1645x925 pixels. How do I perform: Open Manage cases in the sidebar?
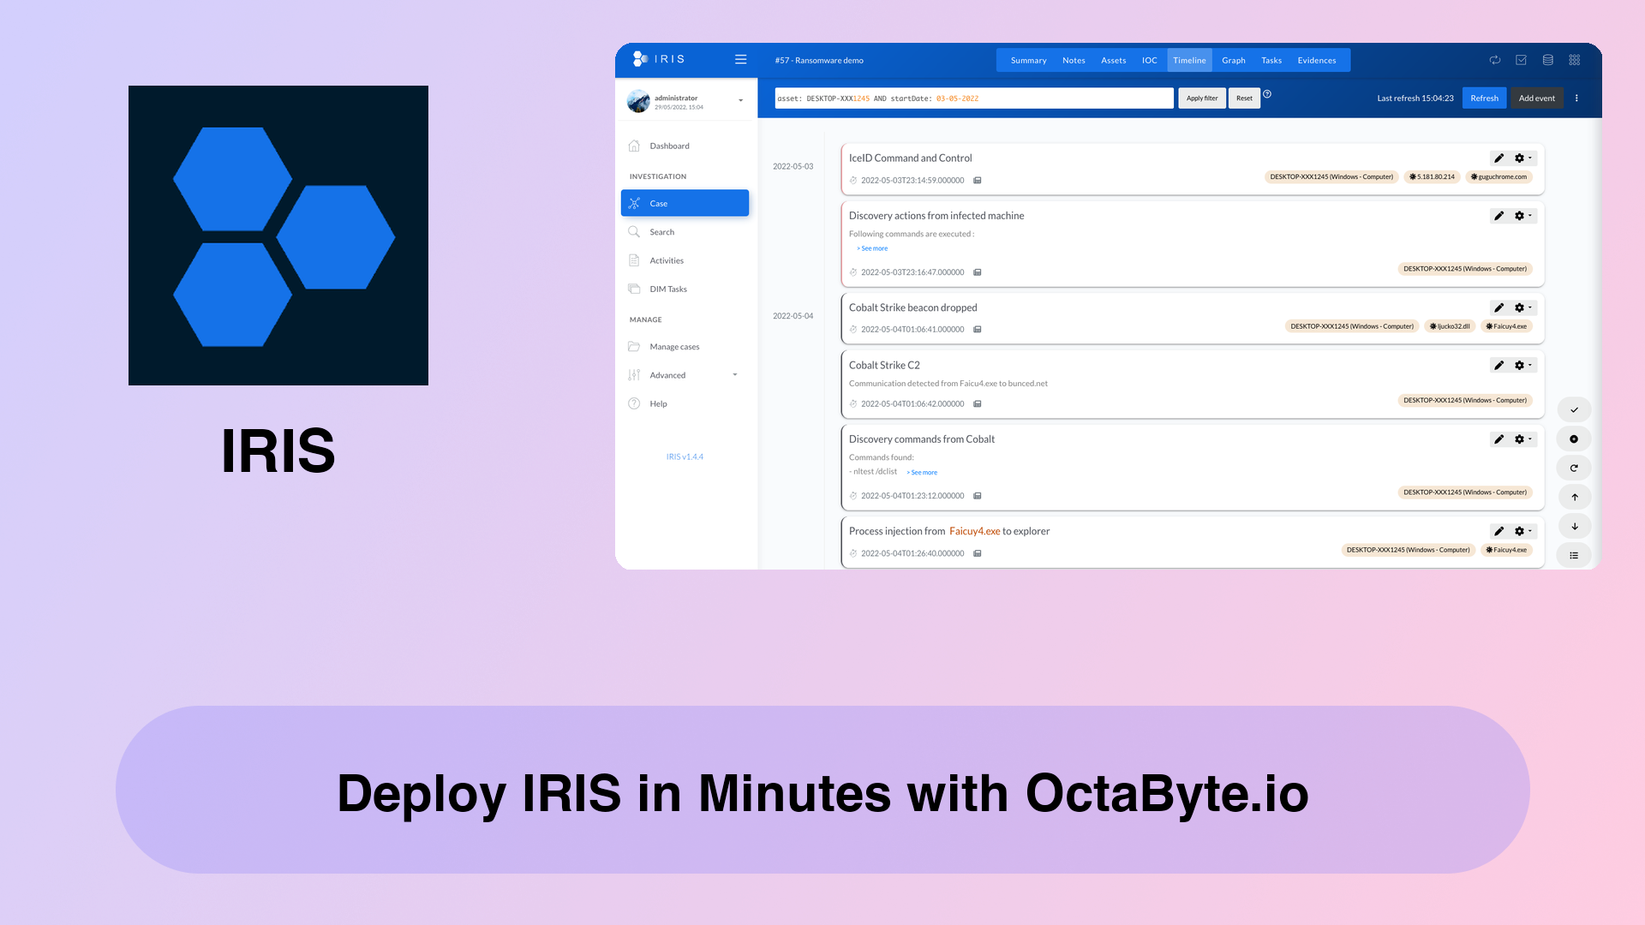pyautogui.click(x=673, y=347)
